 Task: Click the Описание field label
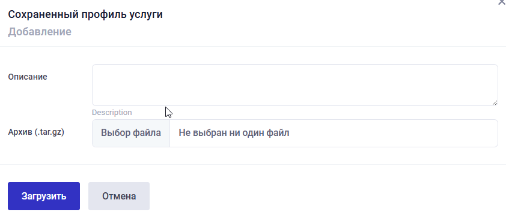tap(28, 77)
